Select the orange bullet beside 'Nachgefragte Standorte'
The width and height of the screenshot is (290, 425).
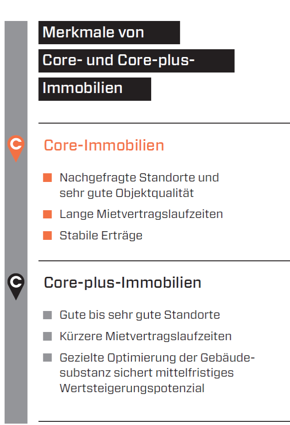click(47, 177)
